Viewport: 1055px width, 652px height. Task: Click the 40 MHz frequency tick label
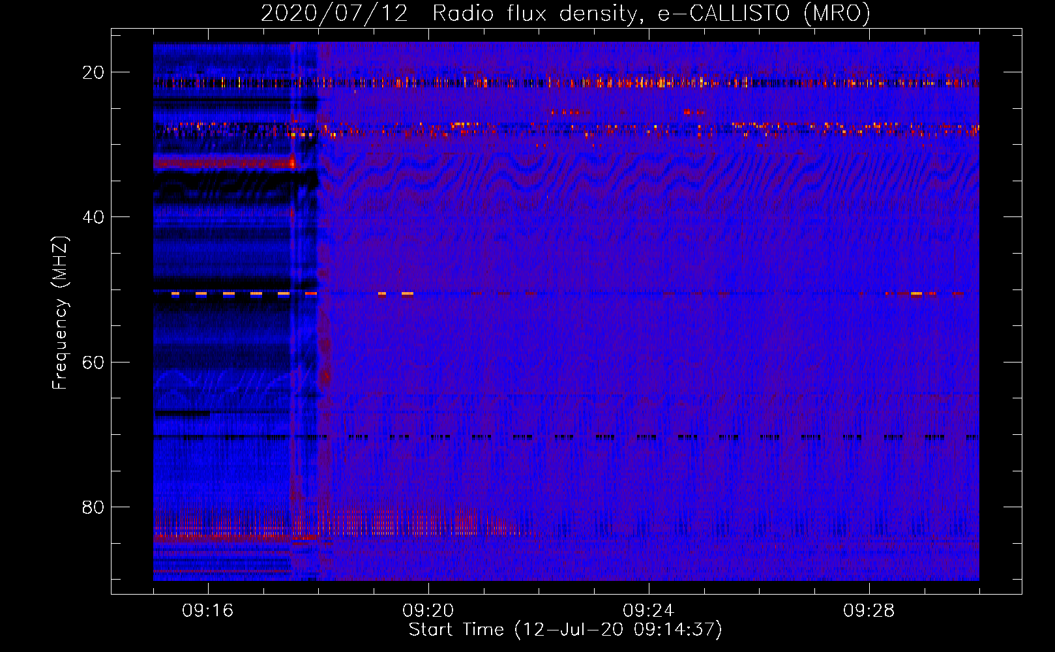[x=93, y=217]
